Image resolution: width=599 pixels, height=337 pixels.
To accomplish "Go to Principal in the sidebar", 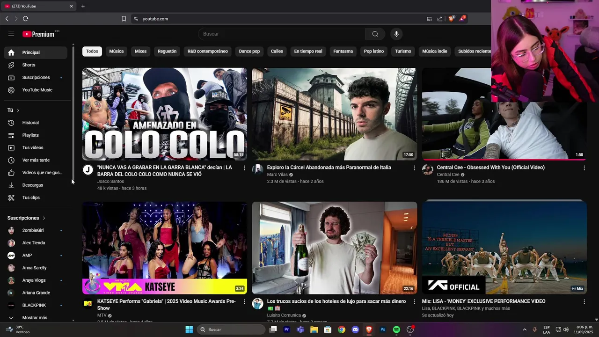I will pyautogui.click(x=36, y=52).
